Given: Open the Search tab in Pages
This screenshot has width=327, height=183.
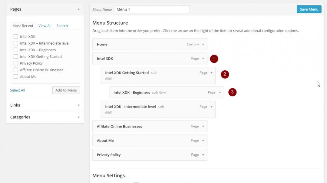Looking at the screenshot, I should click(x=62, y=26).
